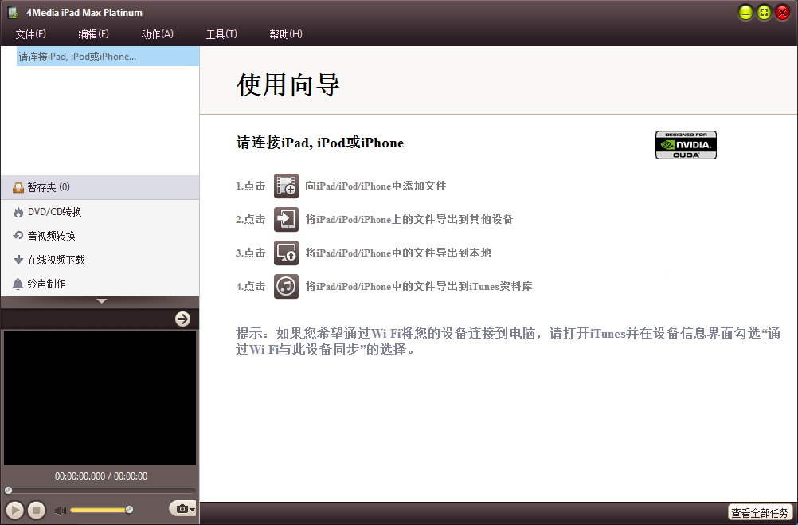Image resolution: width=798 pixels, height=525 pixels.
Task: Click the export to other device icon
Action: (x=287, y=219)
